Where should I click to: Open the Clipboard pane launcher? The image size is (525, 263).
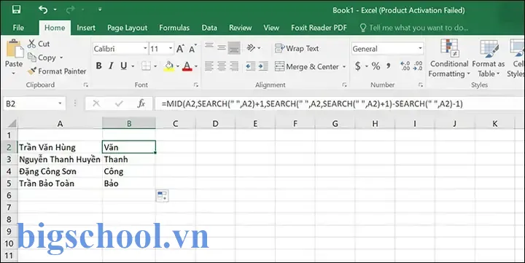(86, 85)
